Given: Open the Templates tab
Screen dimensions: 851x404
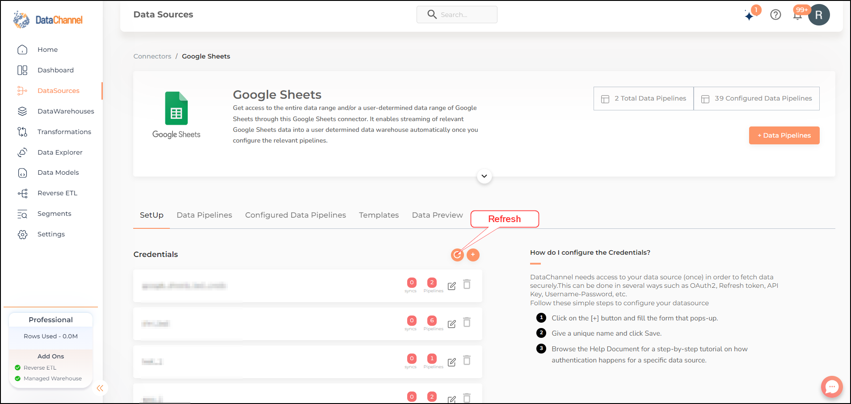Looking at the screenshot, I should pyautogui.click(x=379, y=215).
